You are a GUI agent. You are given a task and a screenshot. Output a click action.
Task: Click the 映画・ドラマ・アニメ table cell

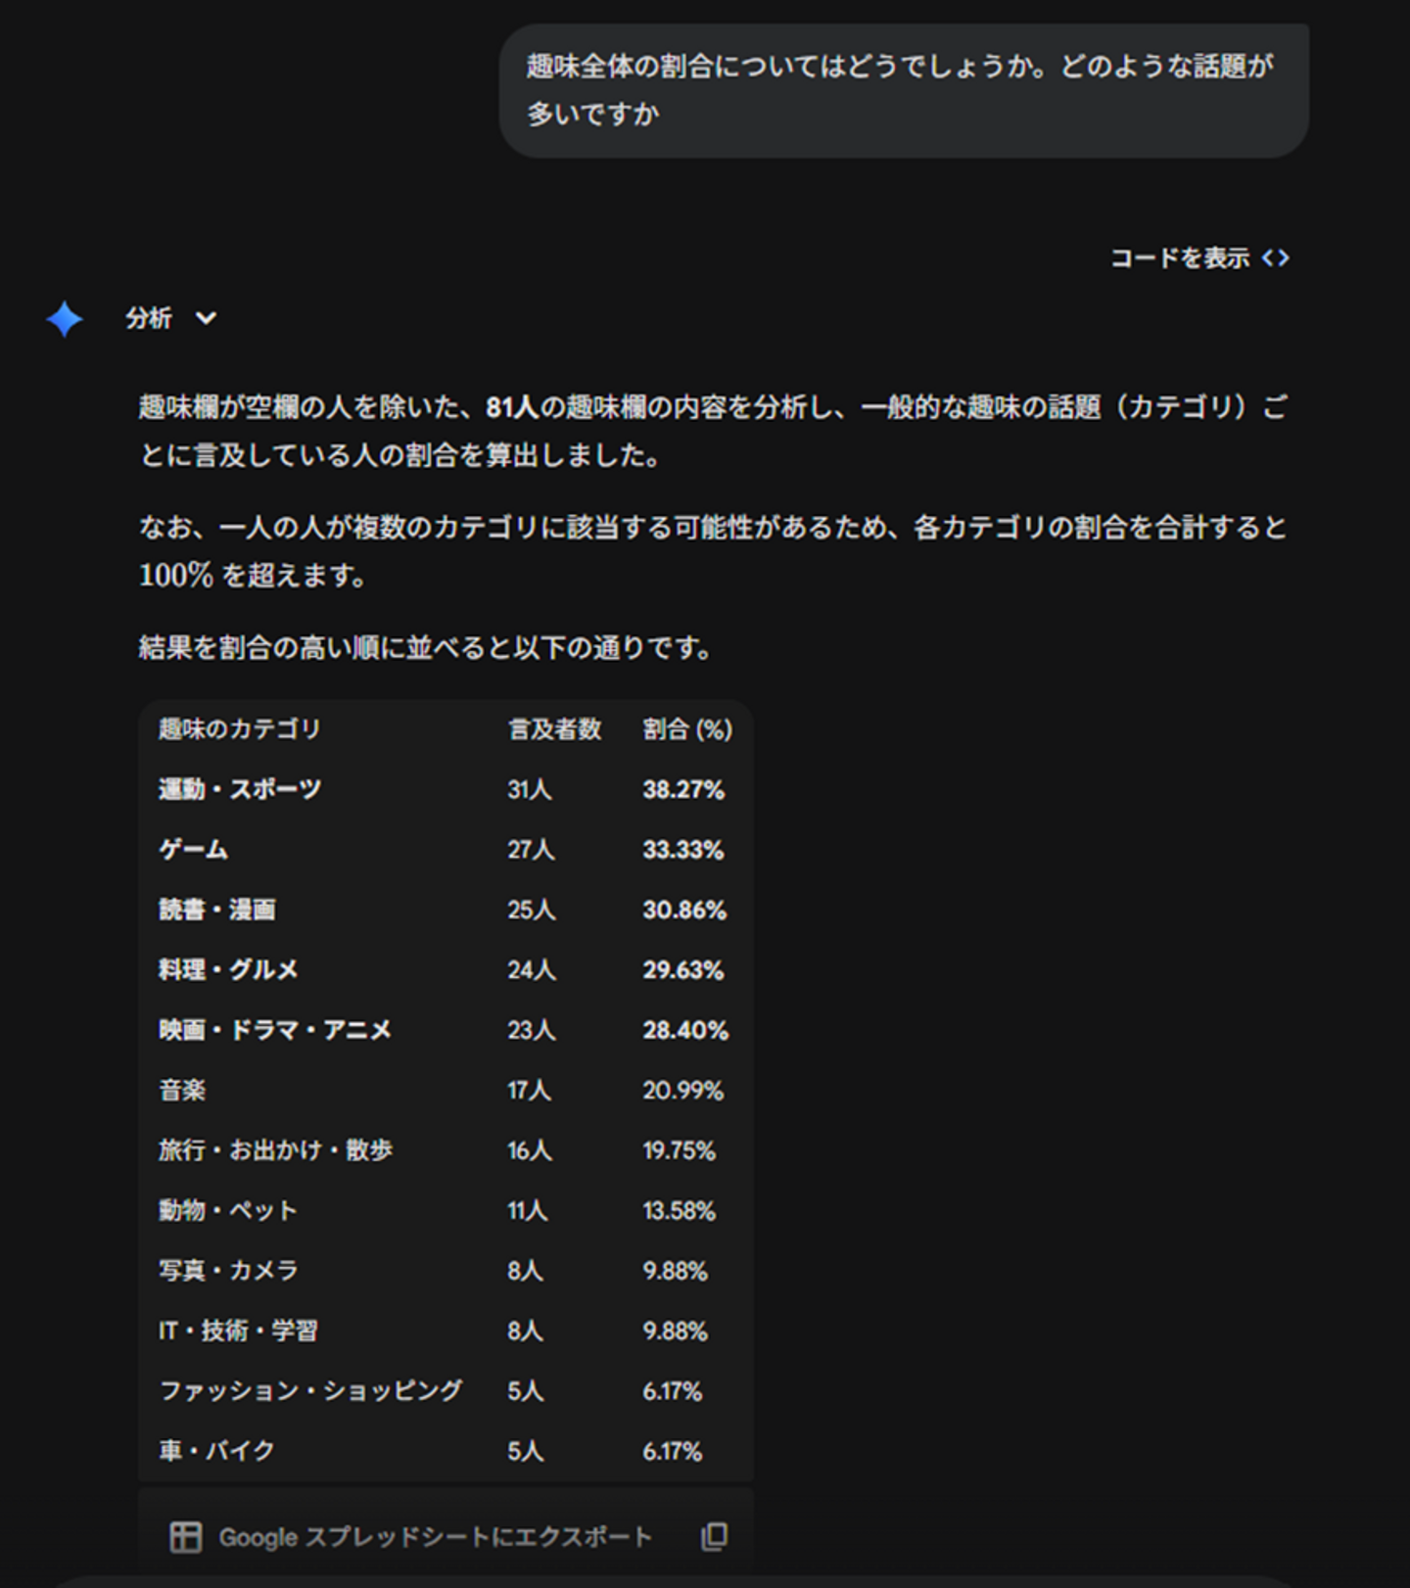pyautogui.click(x=275, y=1030)
